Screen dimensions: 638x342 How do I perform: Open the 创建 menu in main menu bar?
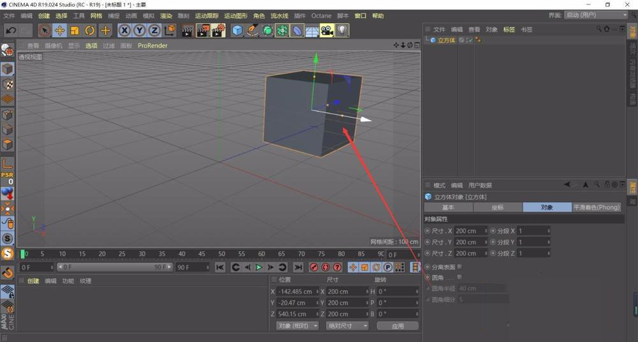[44, 16]
